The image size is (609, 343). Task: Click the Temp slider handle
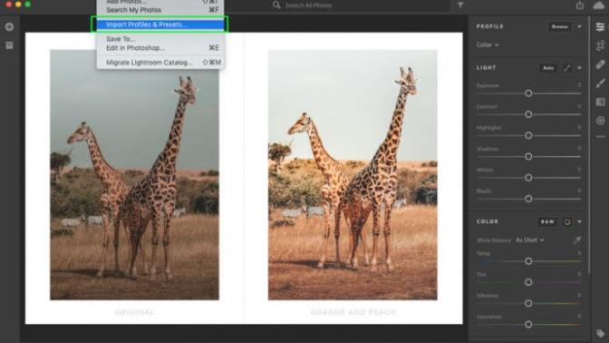point(528,261)
